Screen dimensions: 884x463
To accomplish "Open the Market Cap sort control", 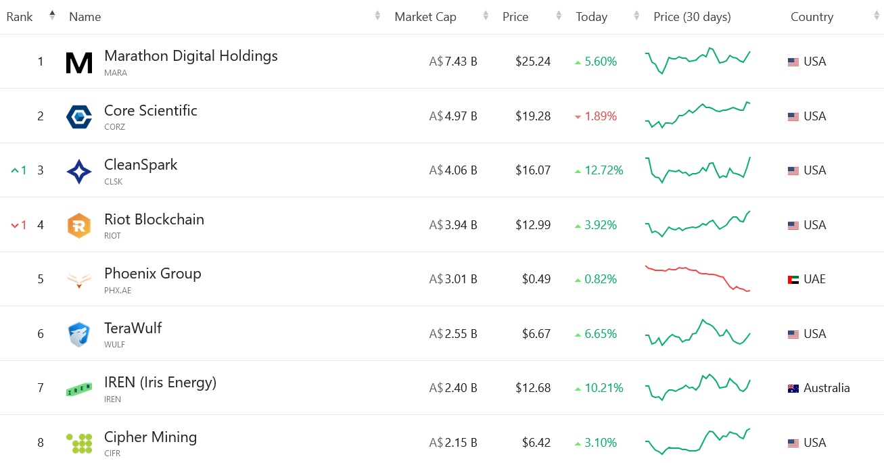I will click(485, 16).
